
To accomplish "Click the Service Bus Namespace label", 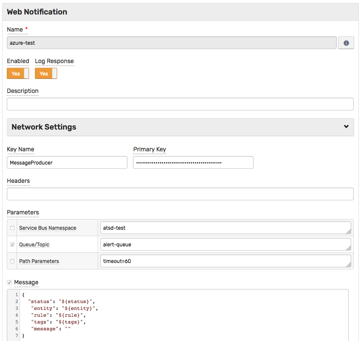I will 48,228.
